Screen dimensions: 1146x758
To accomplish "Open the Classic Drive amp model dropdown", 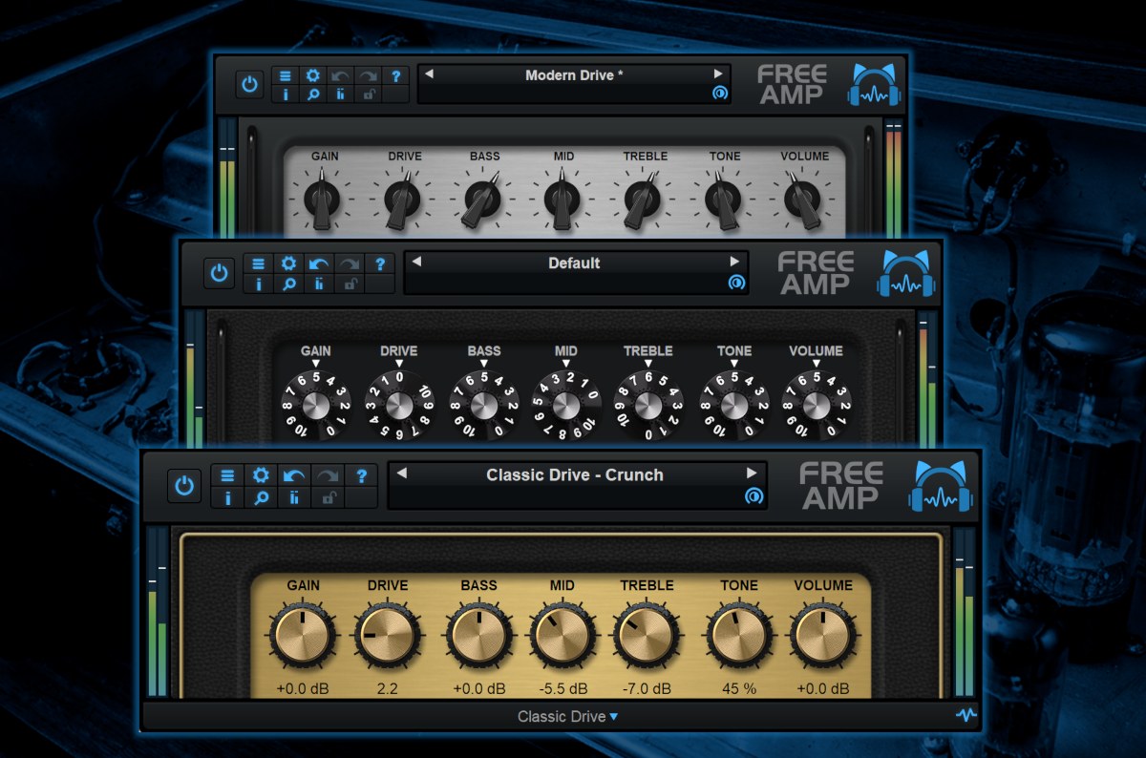I will pos(567,716).
